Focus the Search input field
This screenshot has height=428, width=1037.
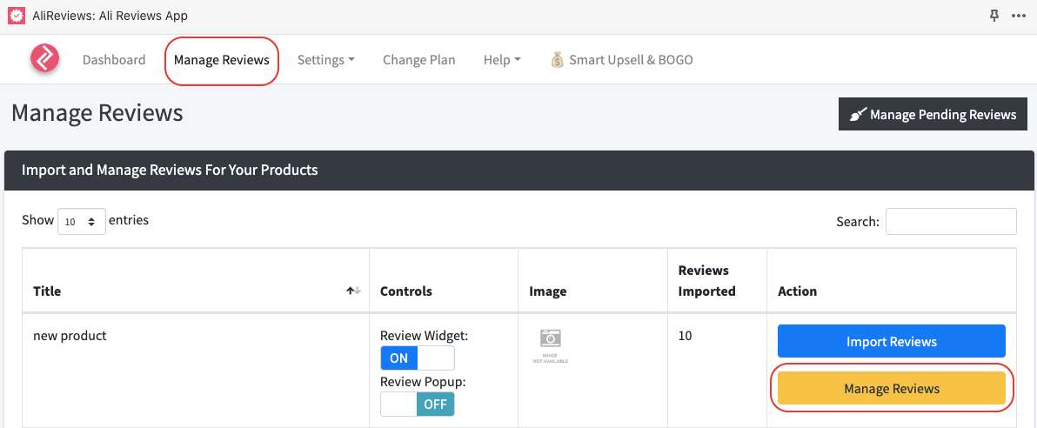point(950,222)
